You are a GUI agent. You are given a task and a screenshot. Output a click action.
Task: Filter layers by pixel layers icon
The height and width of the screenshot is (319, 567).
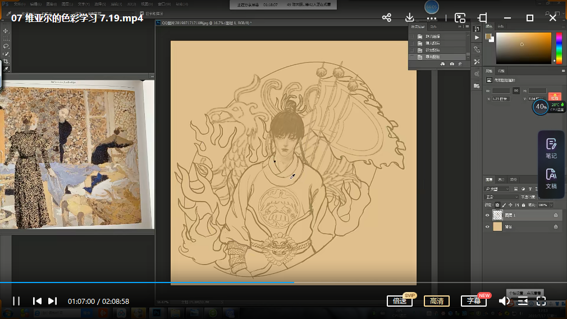[x=516, y=189]
